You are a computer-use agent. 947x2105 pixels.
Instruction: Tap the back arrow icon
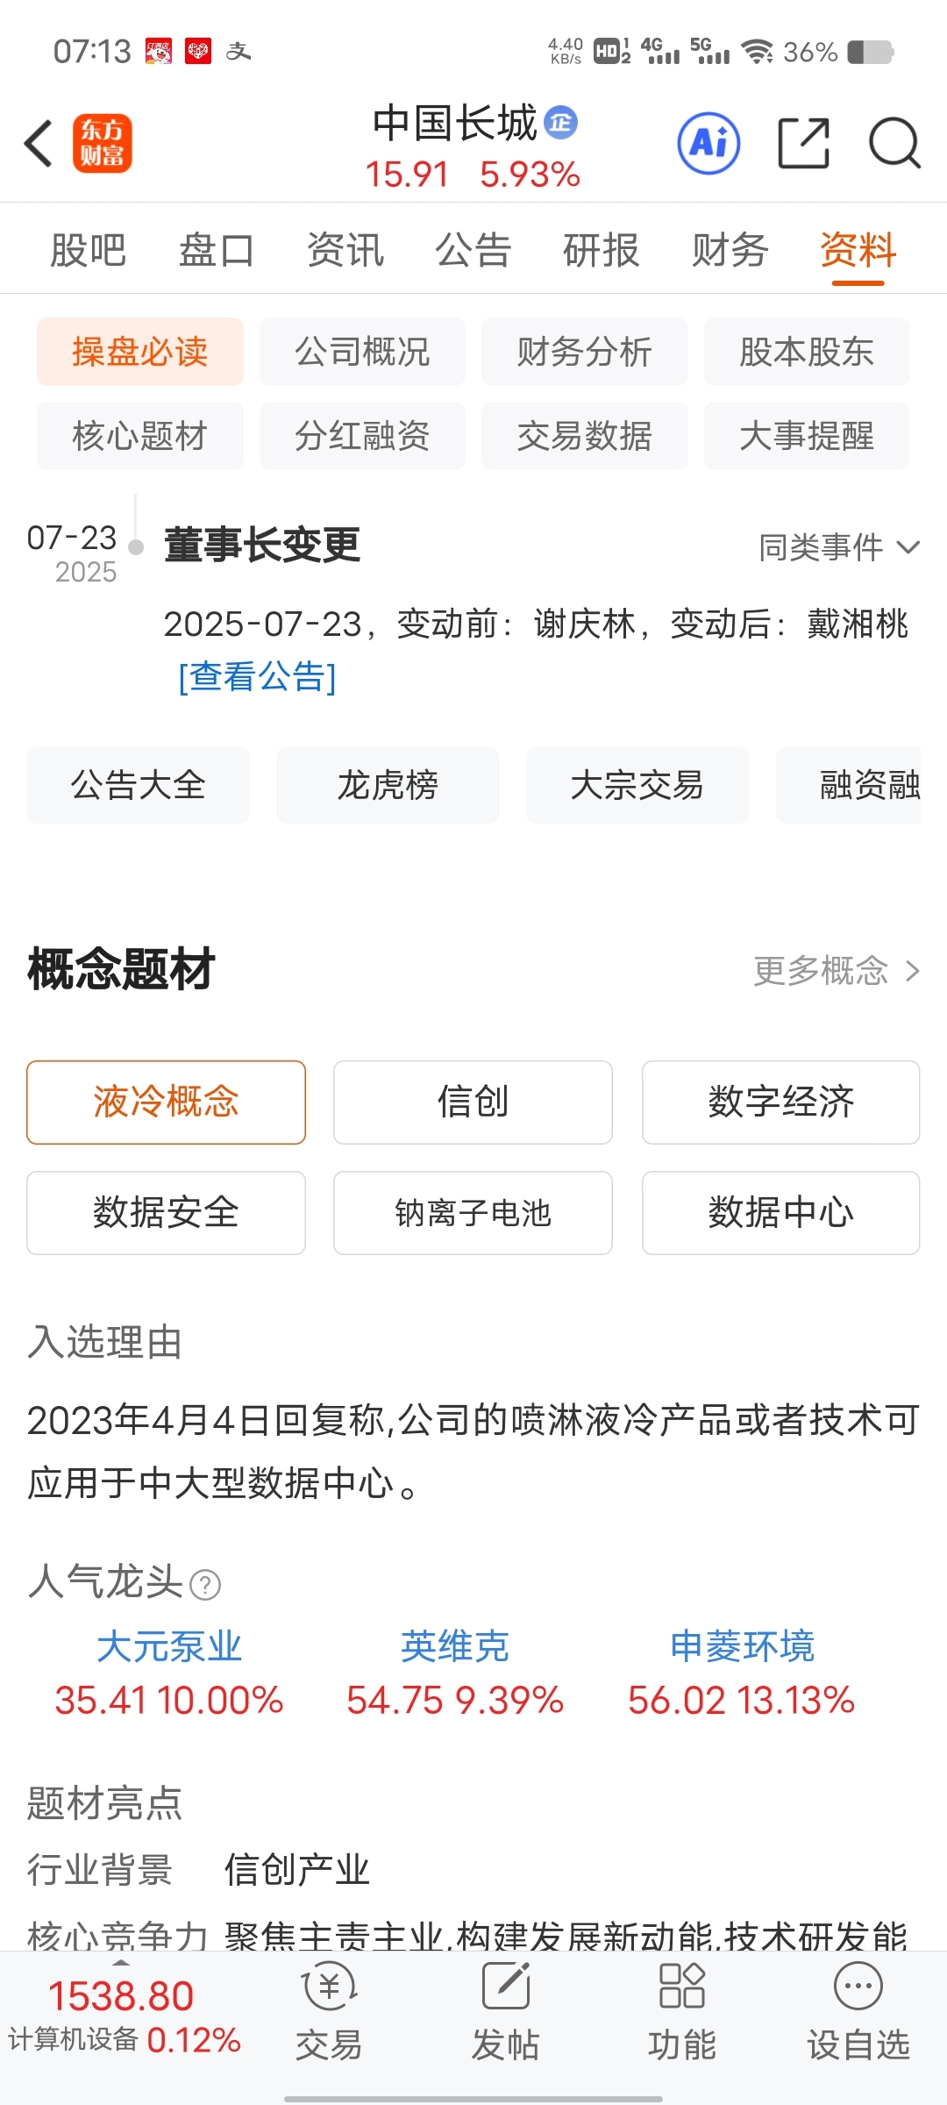click(39, 143)
